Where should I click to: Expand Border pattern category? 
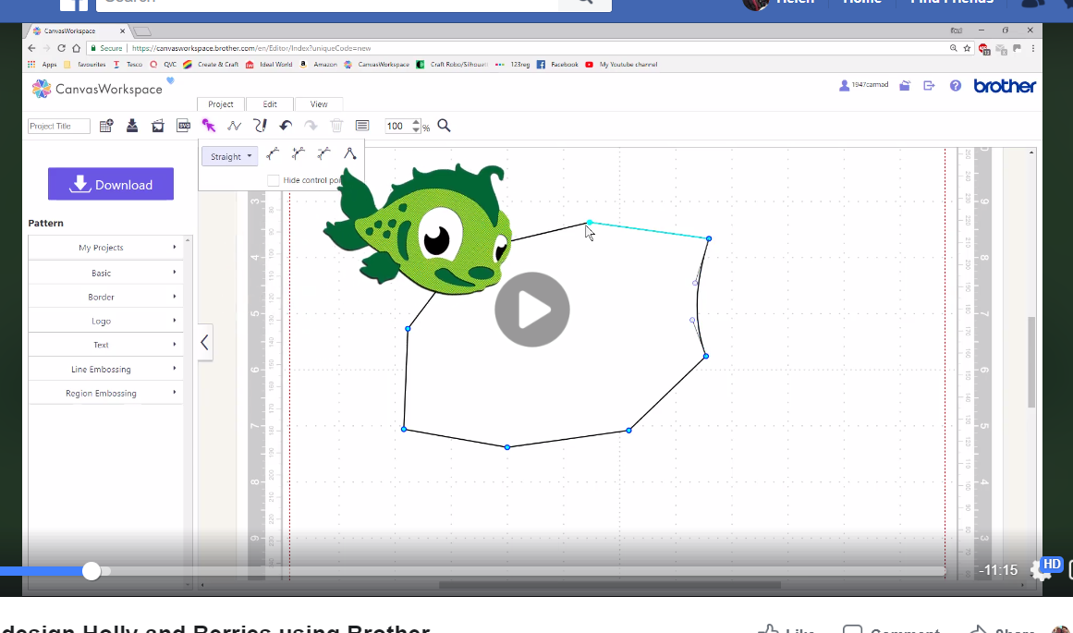[106, 297]
